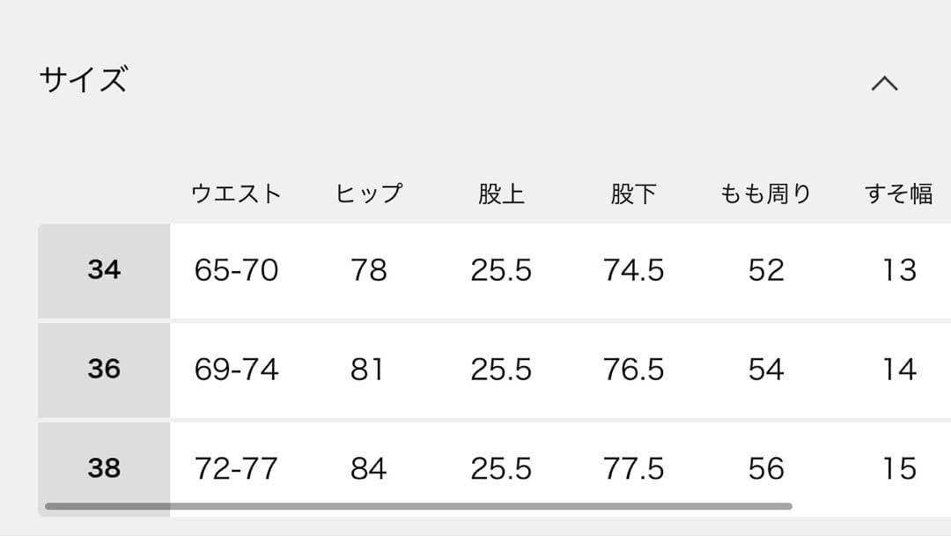Image resolution: width=951 pixels, height=536 pixels.
Task: Select the size 38 row header
Action: click(x=104, y=468)
